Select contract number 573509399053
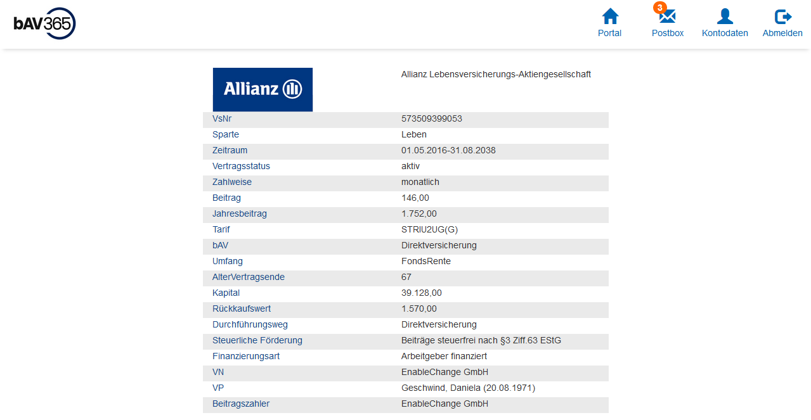This screenshot has height=420, width=811. click(x=432, y=119)
